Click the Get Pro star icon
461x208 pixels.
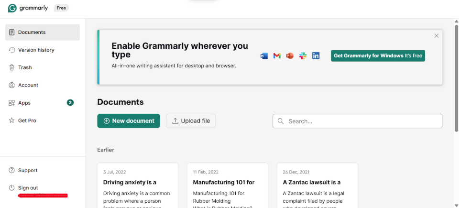point(12,120)
